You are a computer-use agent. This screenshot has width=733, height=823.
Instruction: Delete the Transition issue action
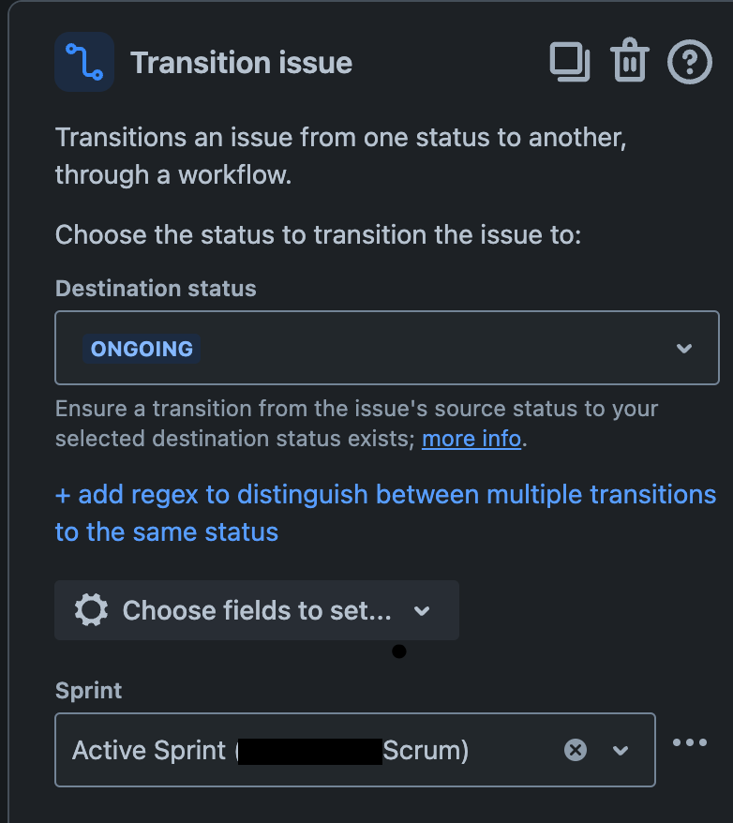pos(629,62)
